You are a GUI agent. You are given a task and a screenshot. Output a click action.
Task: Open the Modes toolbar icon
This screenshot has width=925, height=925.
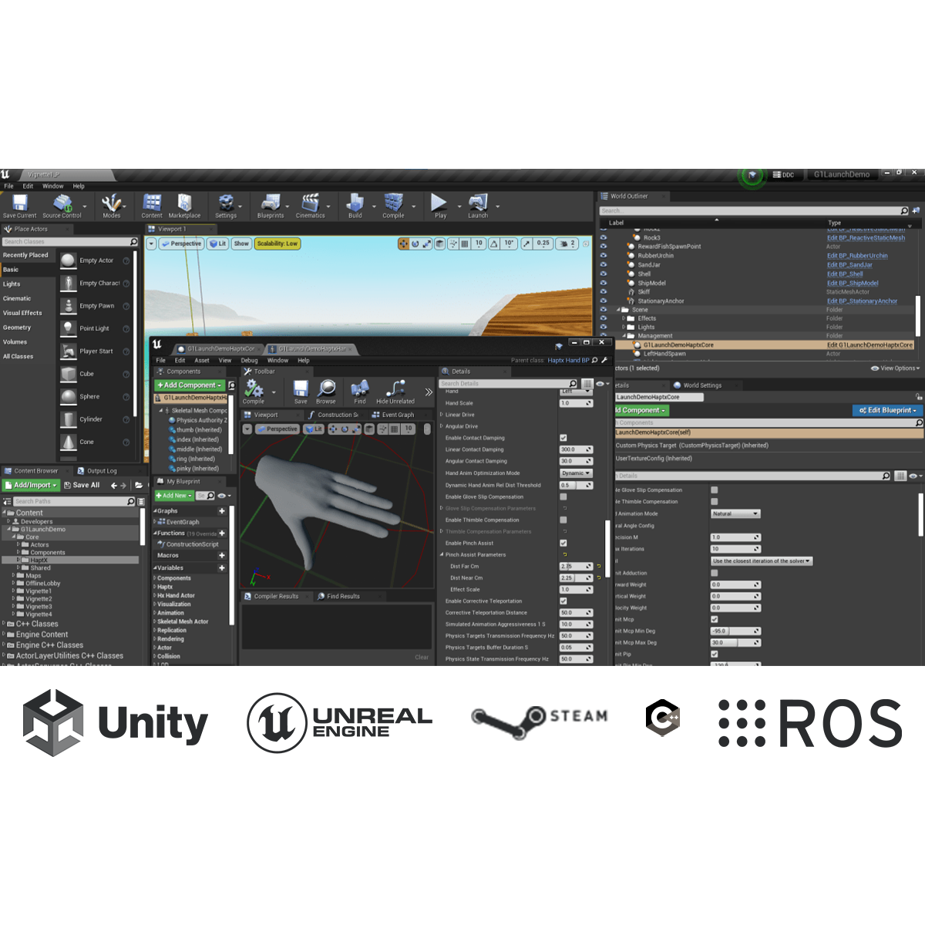(112, 206)
